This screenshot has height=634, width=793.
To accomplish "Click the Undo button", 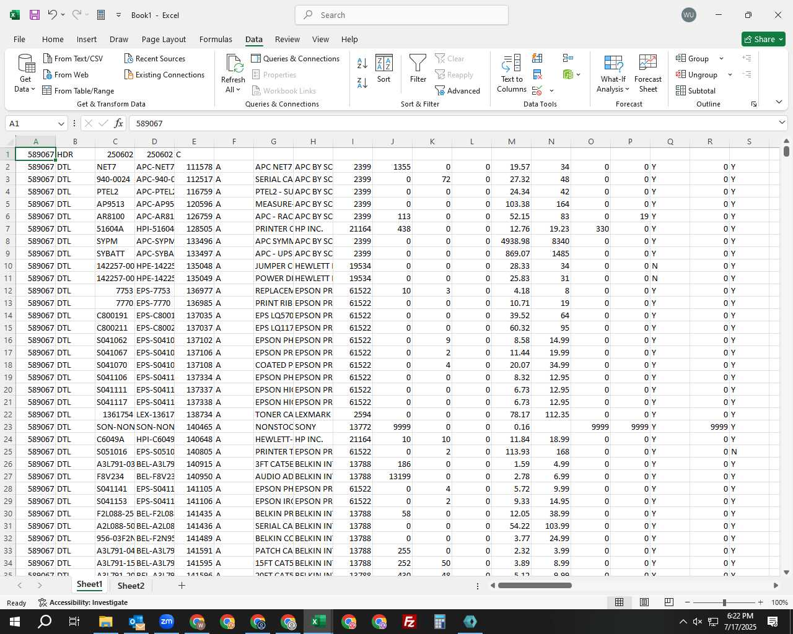I will [x=53, y=15].
